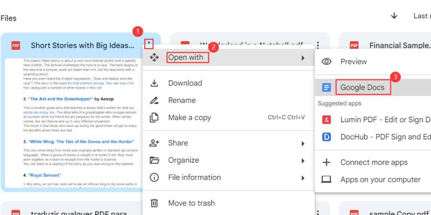Click the PDF icon of Short Stories file
This screenshot has height=215, width=431.
(16, 45)
